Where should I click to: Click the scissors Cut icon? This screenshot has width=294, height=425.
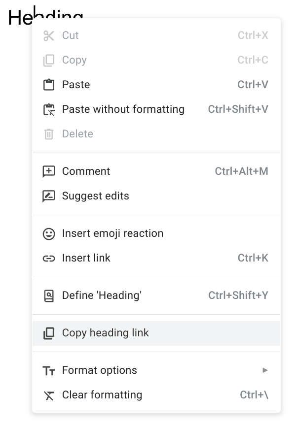tap(49, 35)
